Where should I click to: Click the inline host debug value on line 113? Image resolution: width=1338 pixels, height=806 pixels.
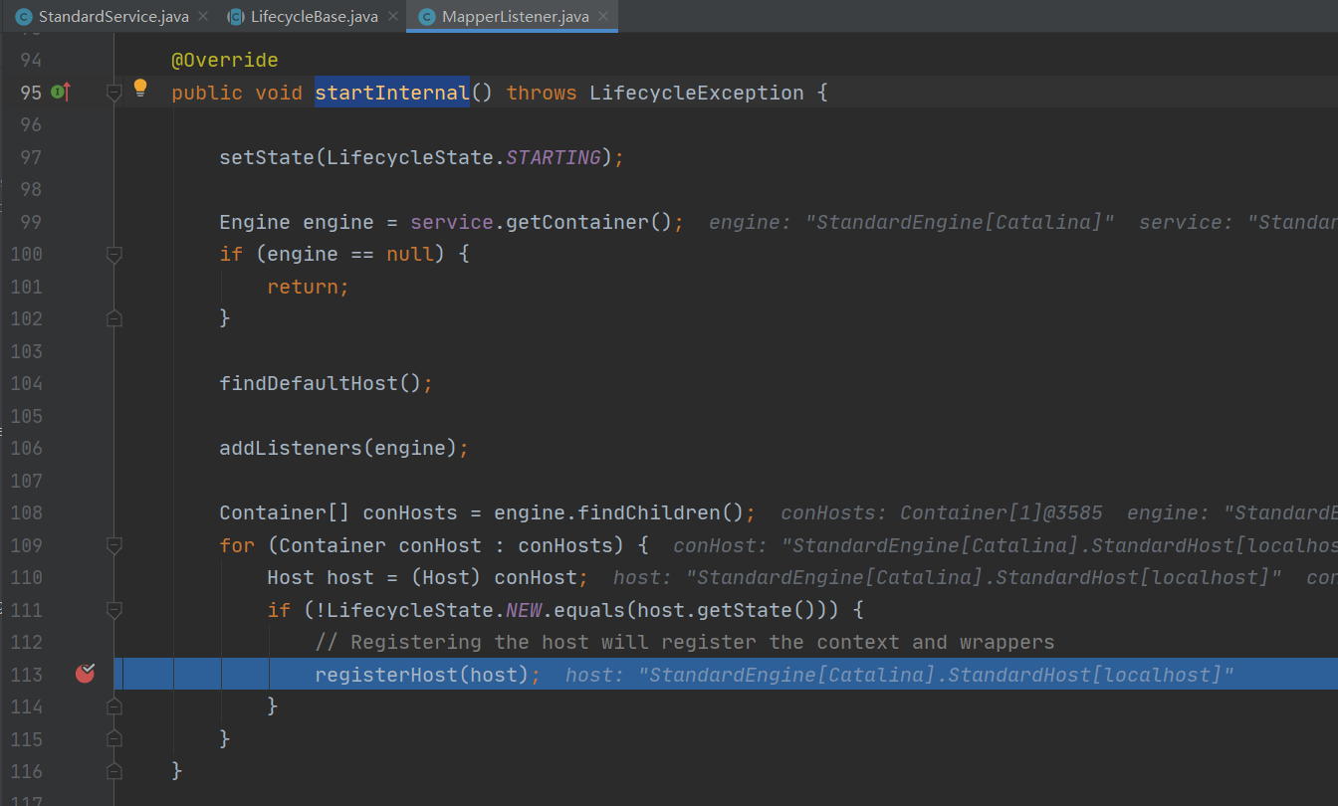(900, 675)
